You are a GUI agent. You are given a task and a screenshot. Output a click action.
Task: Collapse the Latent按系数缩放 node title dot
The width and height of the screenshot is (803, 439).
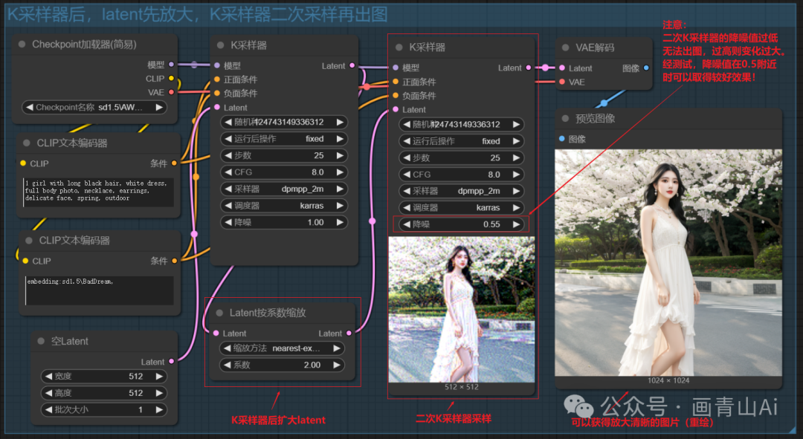pyautogui.click(x=219, y=313)
